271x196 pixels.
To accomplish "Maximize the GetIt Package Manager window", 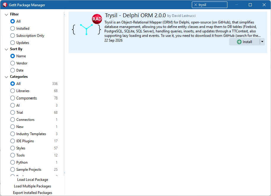I will pos(250,5).
